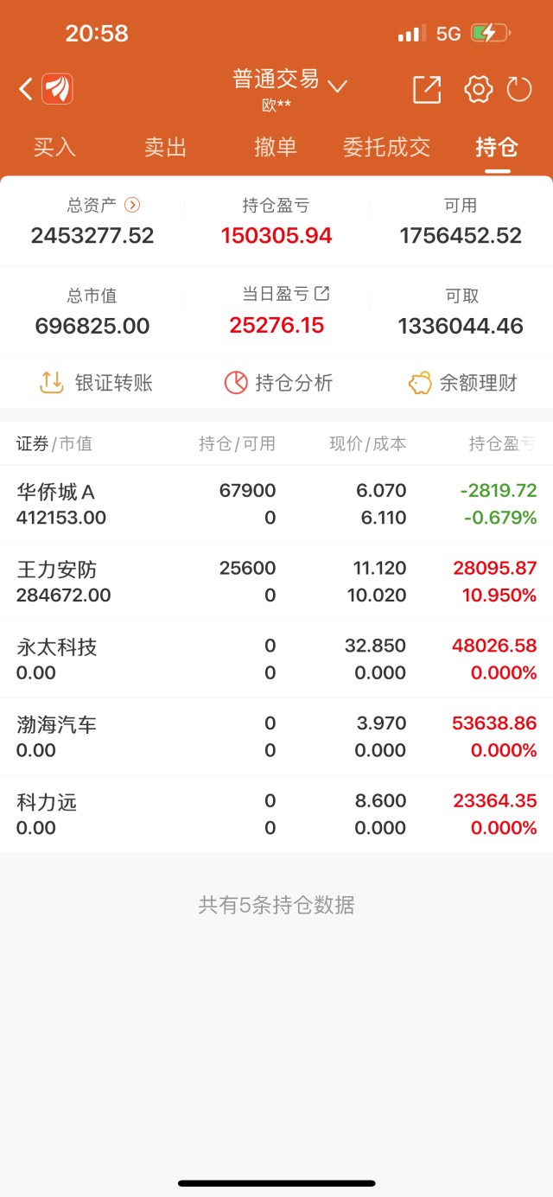Open the 渤海汽车 position row

(276, 736)
